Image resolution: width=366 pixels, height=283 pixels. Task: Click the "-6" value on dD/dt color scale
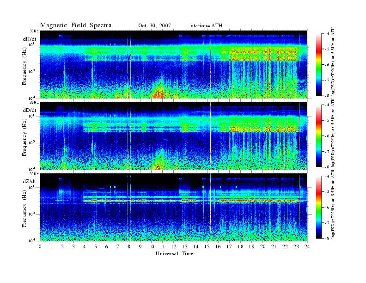326,136
